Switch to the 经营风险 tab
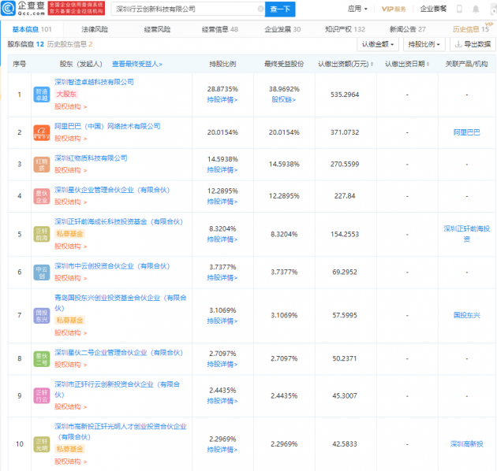This screenshot has height=471, width=497. [157, 29]
